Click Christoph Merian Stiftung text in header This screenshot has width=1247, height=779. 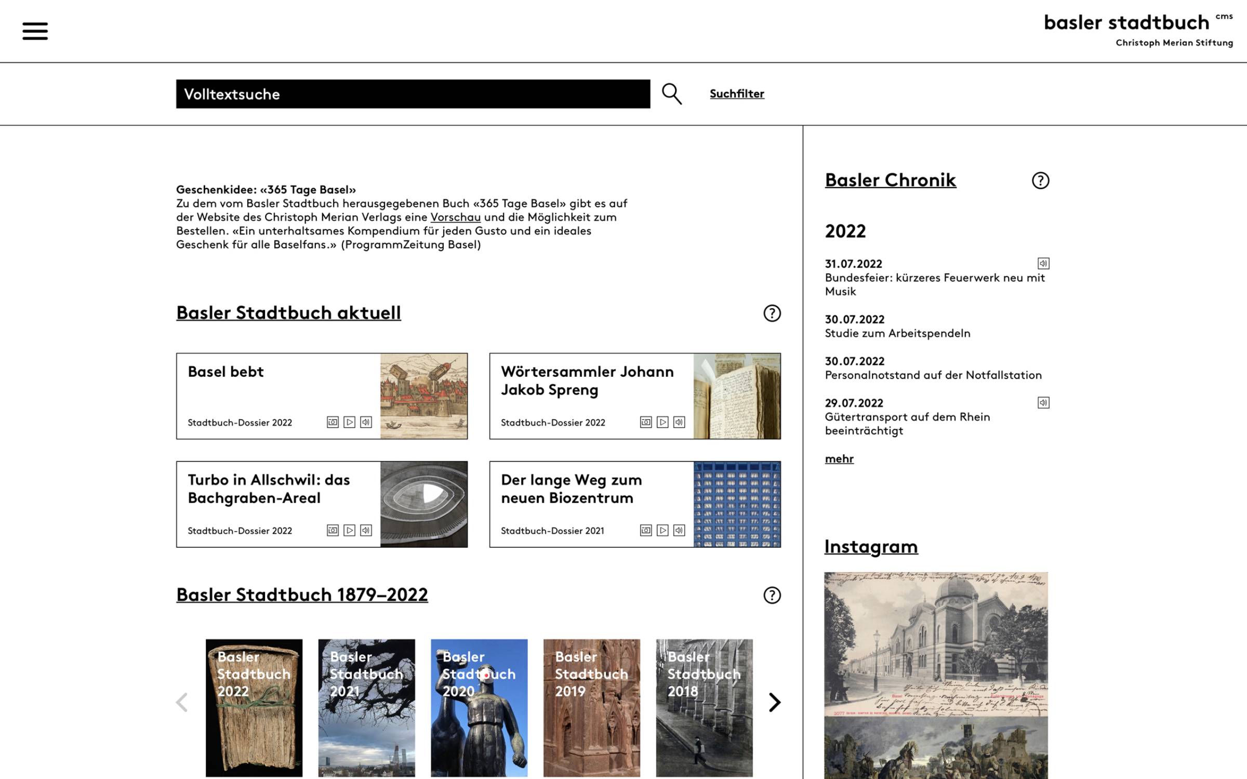(1174, 43)
